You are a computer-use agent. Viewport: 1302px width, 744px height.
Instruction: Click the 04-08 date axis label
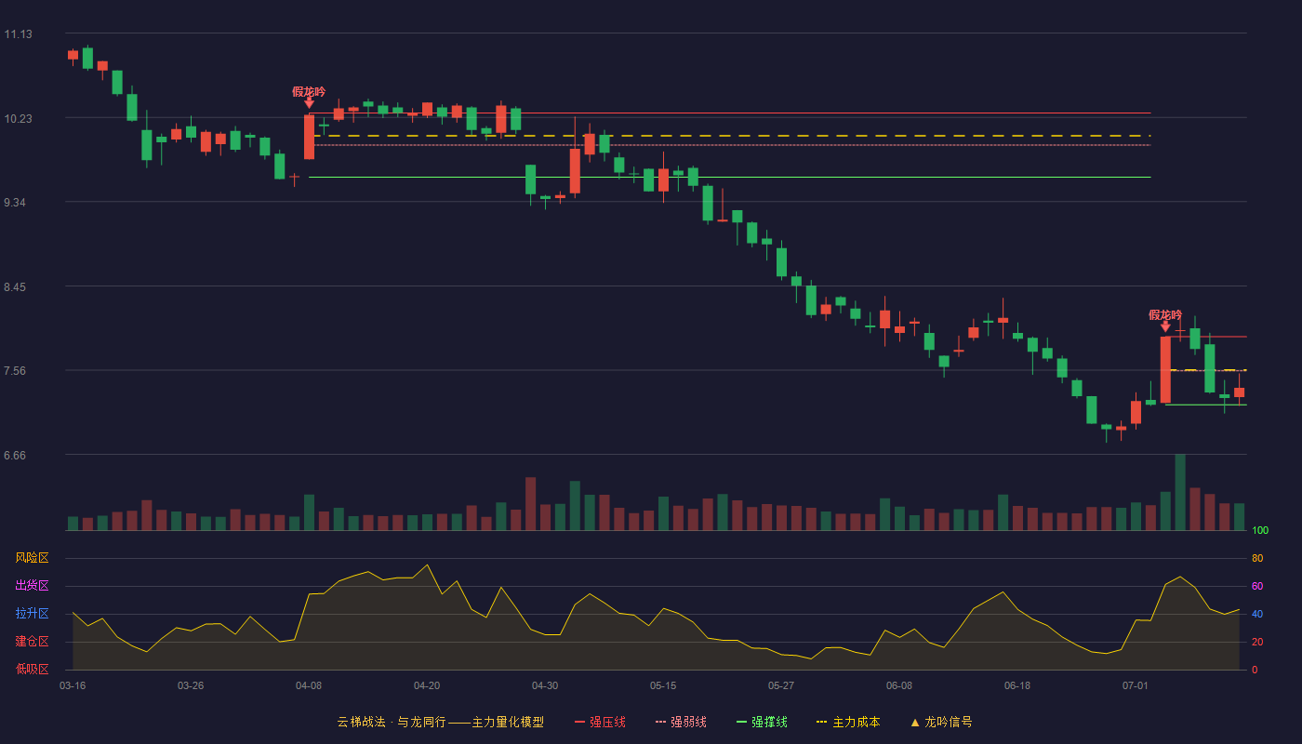(309, 685)
